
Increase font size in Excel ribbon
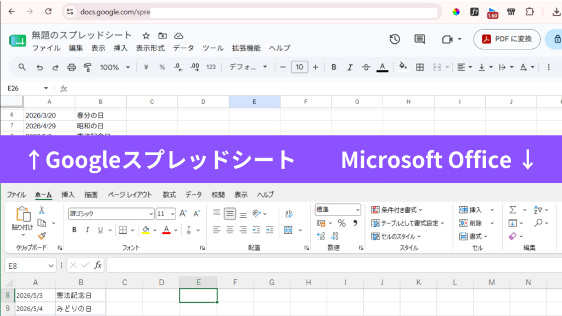click(x=183, y=213)
